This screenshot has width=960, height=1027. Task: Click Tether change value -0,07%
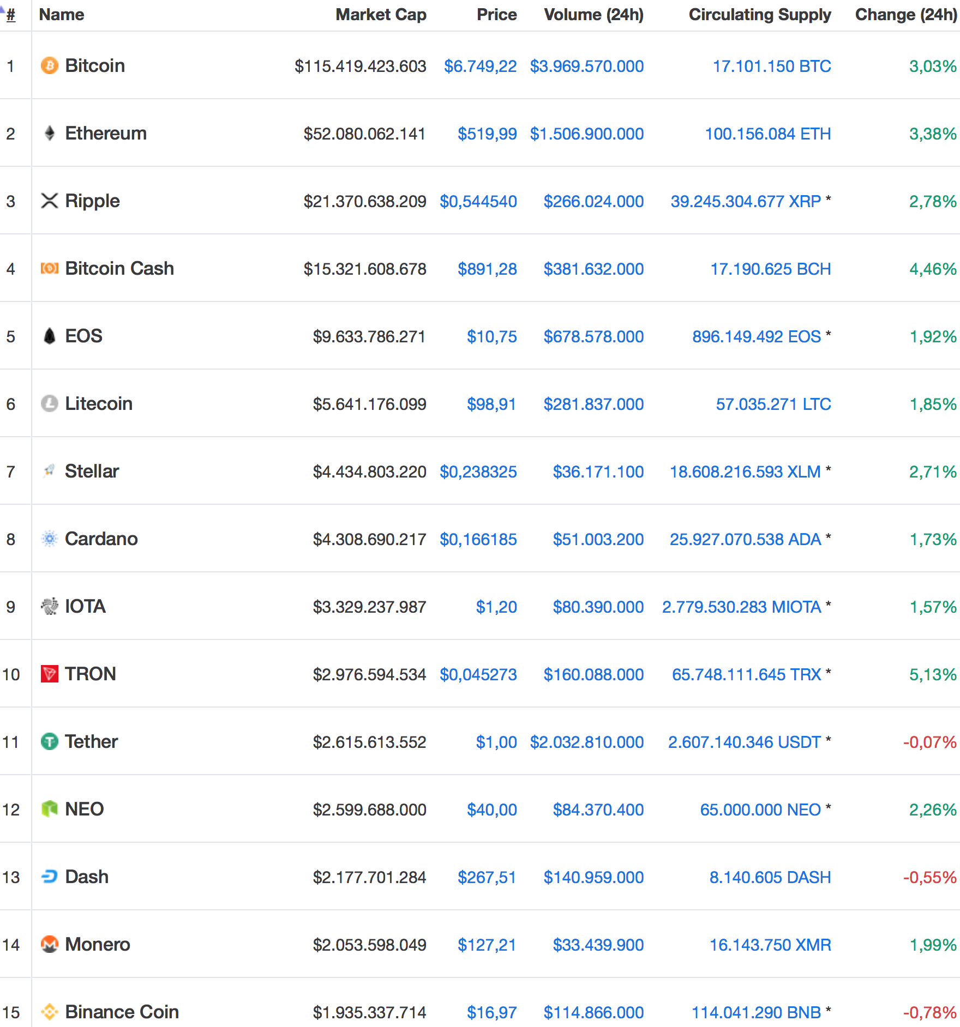(x=930, y=742)
